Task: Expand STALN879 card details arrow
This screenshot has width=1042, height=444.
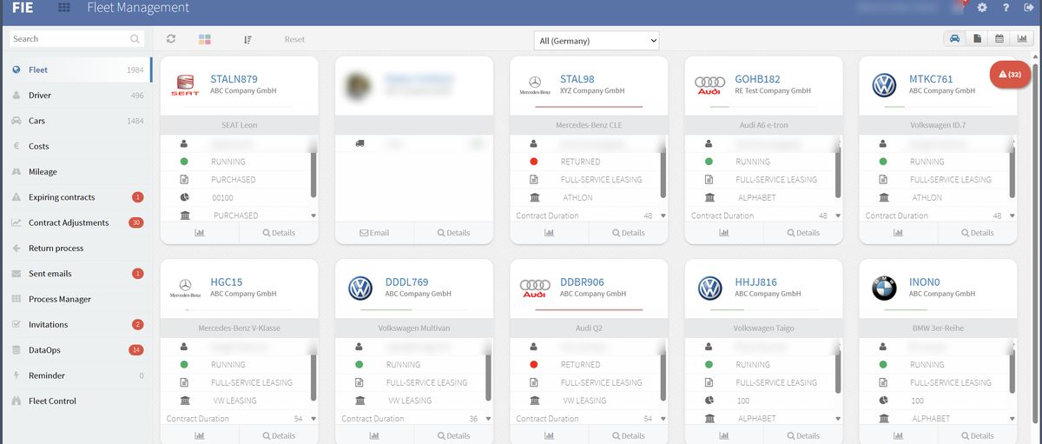Action: pos(313,215)
